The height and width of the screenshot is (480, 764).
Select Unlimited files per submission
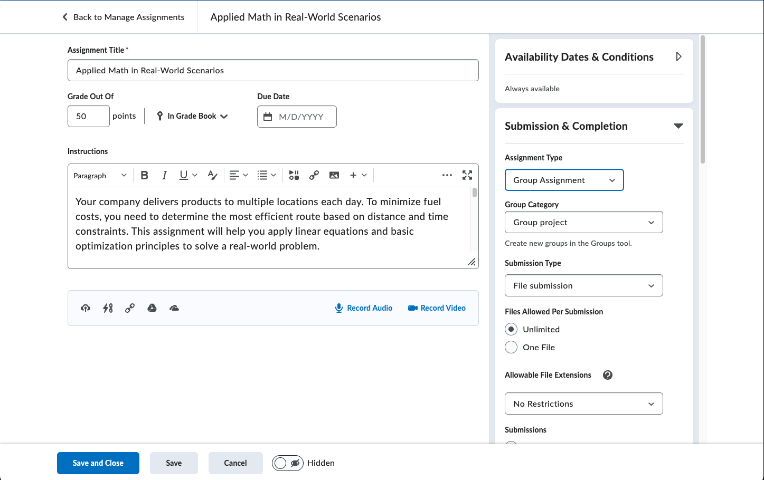coord(511,329)
